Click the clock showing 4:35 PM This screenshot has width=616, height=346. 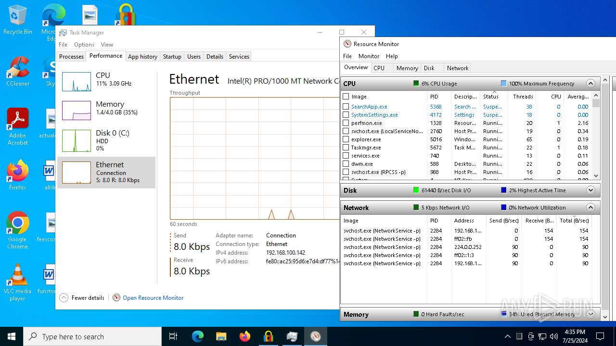574,336
